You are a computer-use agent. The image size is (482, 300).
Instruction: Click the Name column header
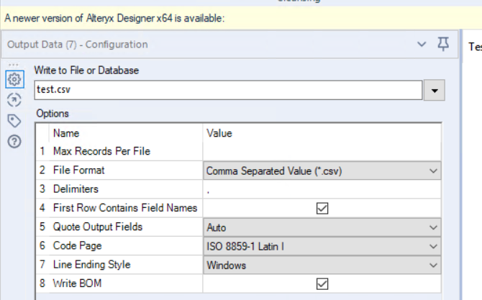(66, 133)
